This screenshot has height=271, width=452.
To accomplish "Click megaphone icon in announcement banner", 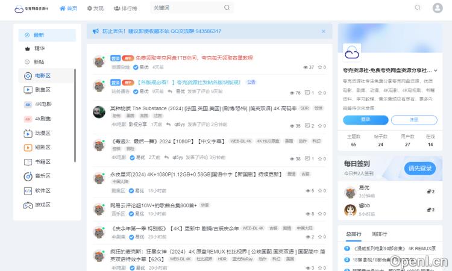I will point(95,31).
